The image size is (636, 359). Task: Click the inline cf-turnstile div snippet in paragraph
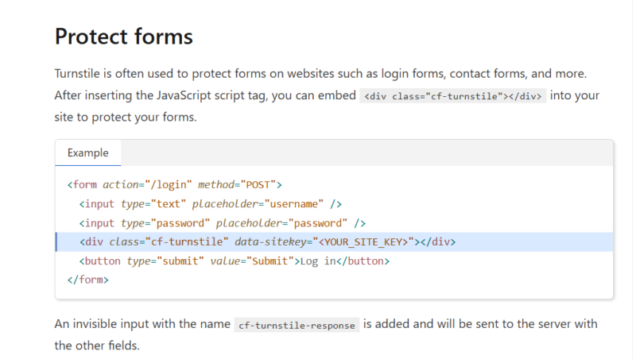tap(453, 96)
